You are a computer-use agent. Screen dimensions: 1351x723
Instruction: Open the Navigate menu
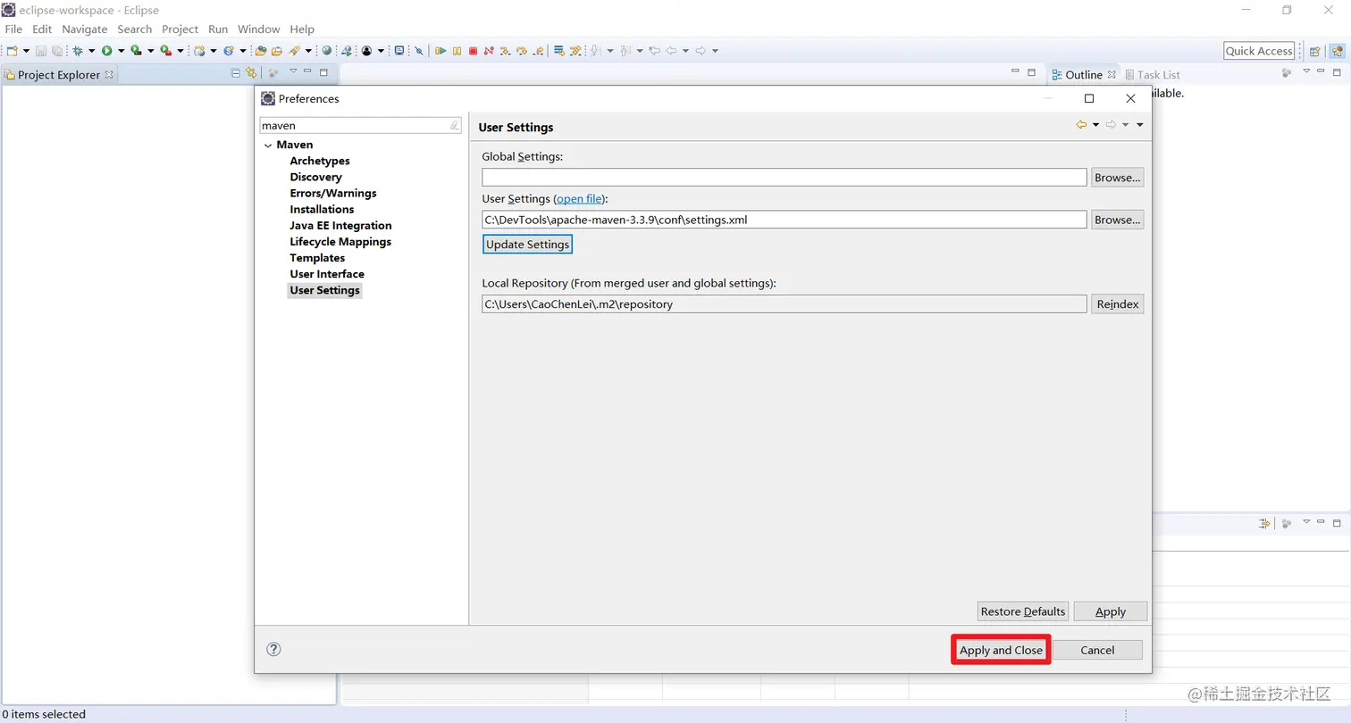[x=84, y=29]
